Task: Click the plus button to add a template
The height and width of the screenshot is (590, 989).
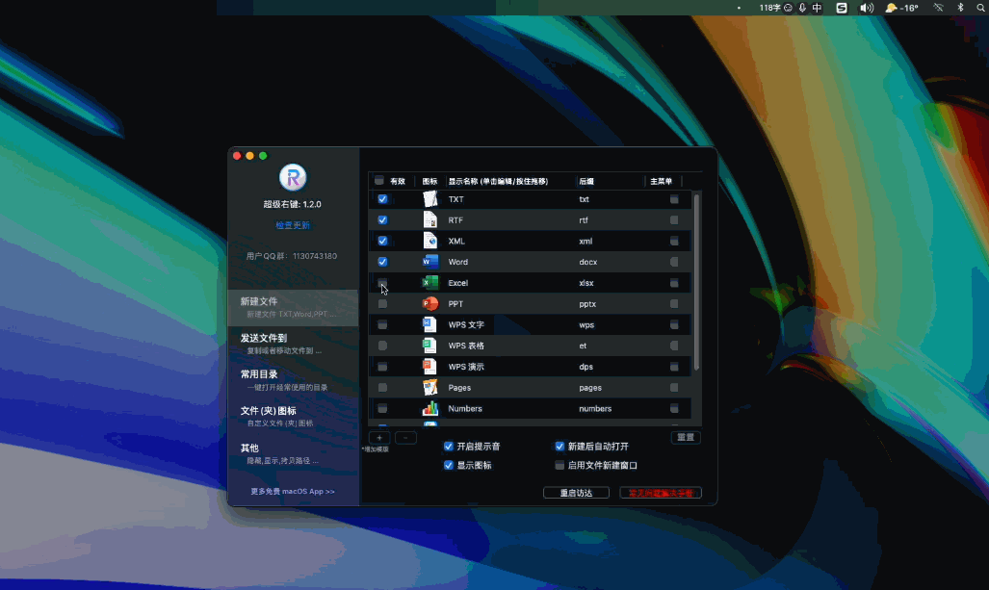Action: tap(379, 438)
